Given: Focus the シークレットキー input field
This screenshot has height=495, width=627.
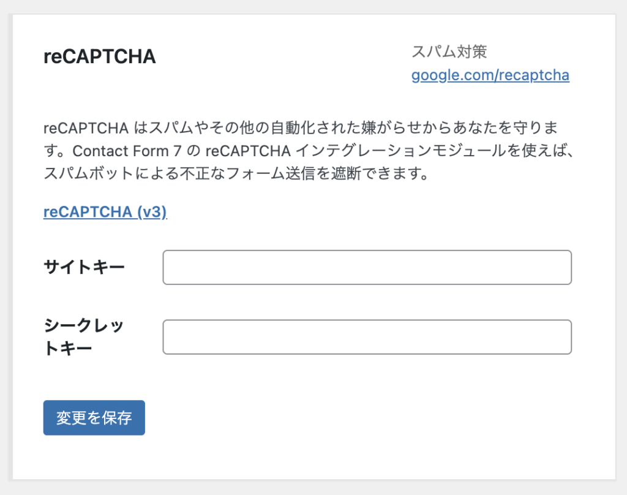Looking at the screenshot, I should pyautogui.click(x=367, y=337).
